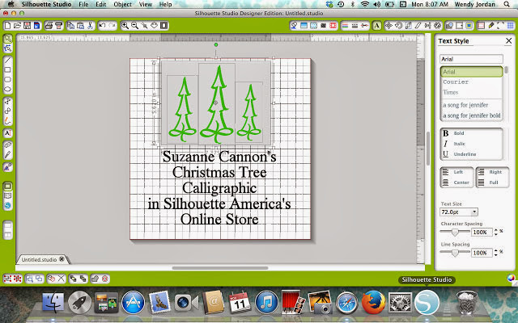
Task: Set text justification to Full
Action: pyautogui.click(x=492, y=182)
